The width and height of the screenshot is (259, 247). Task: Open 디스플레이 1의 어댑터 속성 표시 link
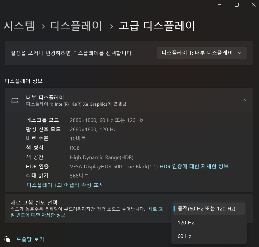pyautogui.click(x=65, y=185)
